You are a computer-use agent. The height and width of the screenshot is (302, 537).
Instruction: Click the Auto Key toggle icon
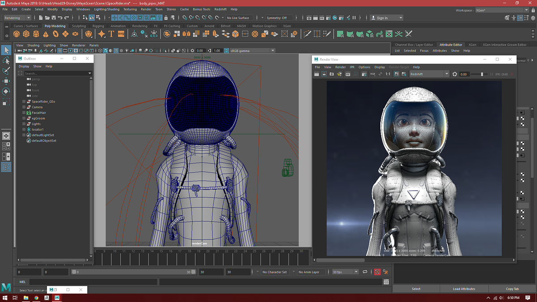tap(377, 272)
